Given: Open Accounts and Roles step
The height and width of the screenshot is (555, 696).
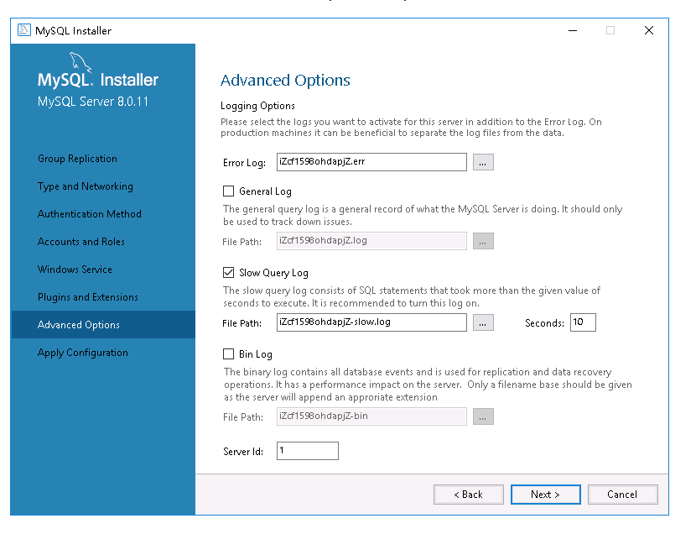Looking at the screenshot, I should (81, 242).
